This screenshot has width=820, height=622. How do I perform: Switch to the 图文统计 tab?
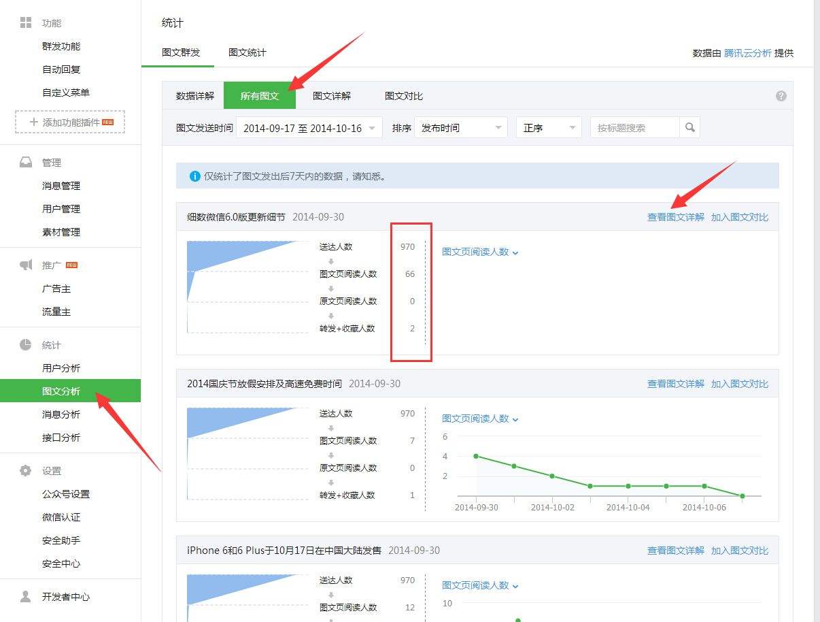click(x=247, y=52)
